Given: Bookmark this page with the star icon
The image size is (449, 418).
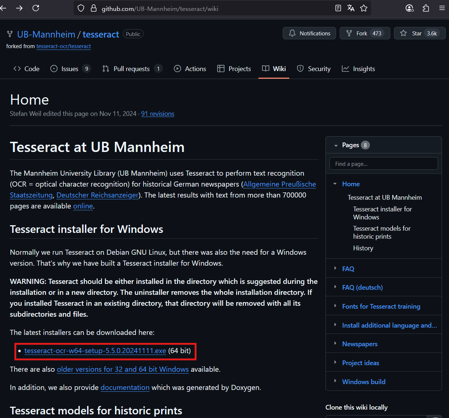Looking at the screenshot, I should (364, 8).
